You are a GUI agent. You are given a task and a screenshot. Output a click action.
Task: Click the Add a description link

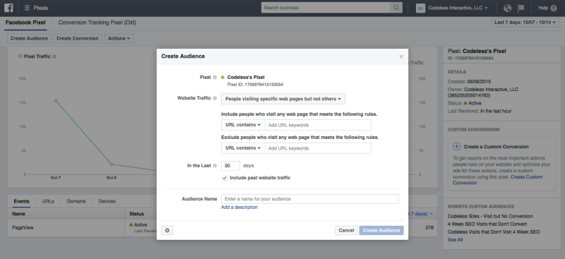pyautogui.click(x=239, y=207)
